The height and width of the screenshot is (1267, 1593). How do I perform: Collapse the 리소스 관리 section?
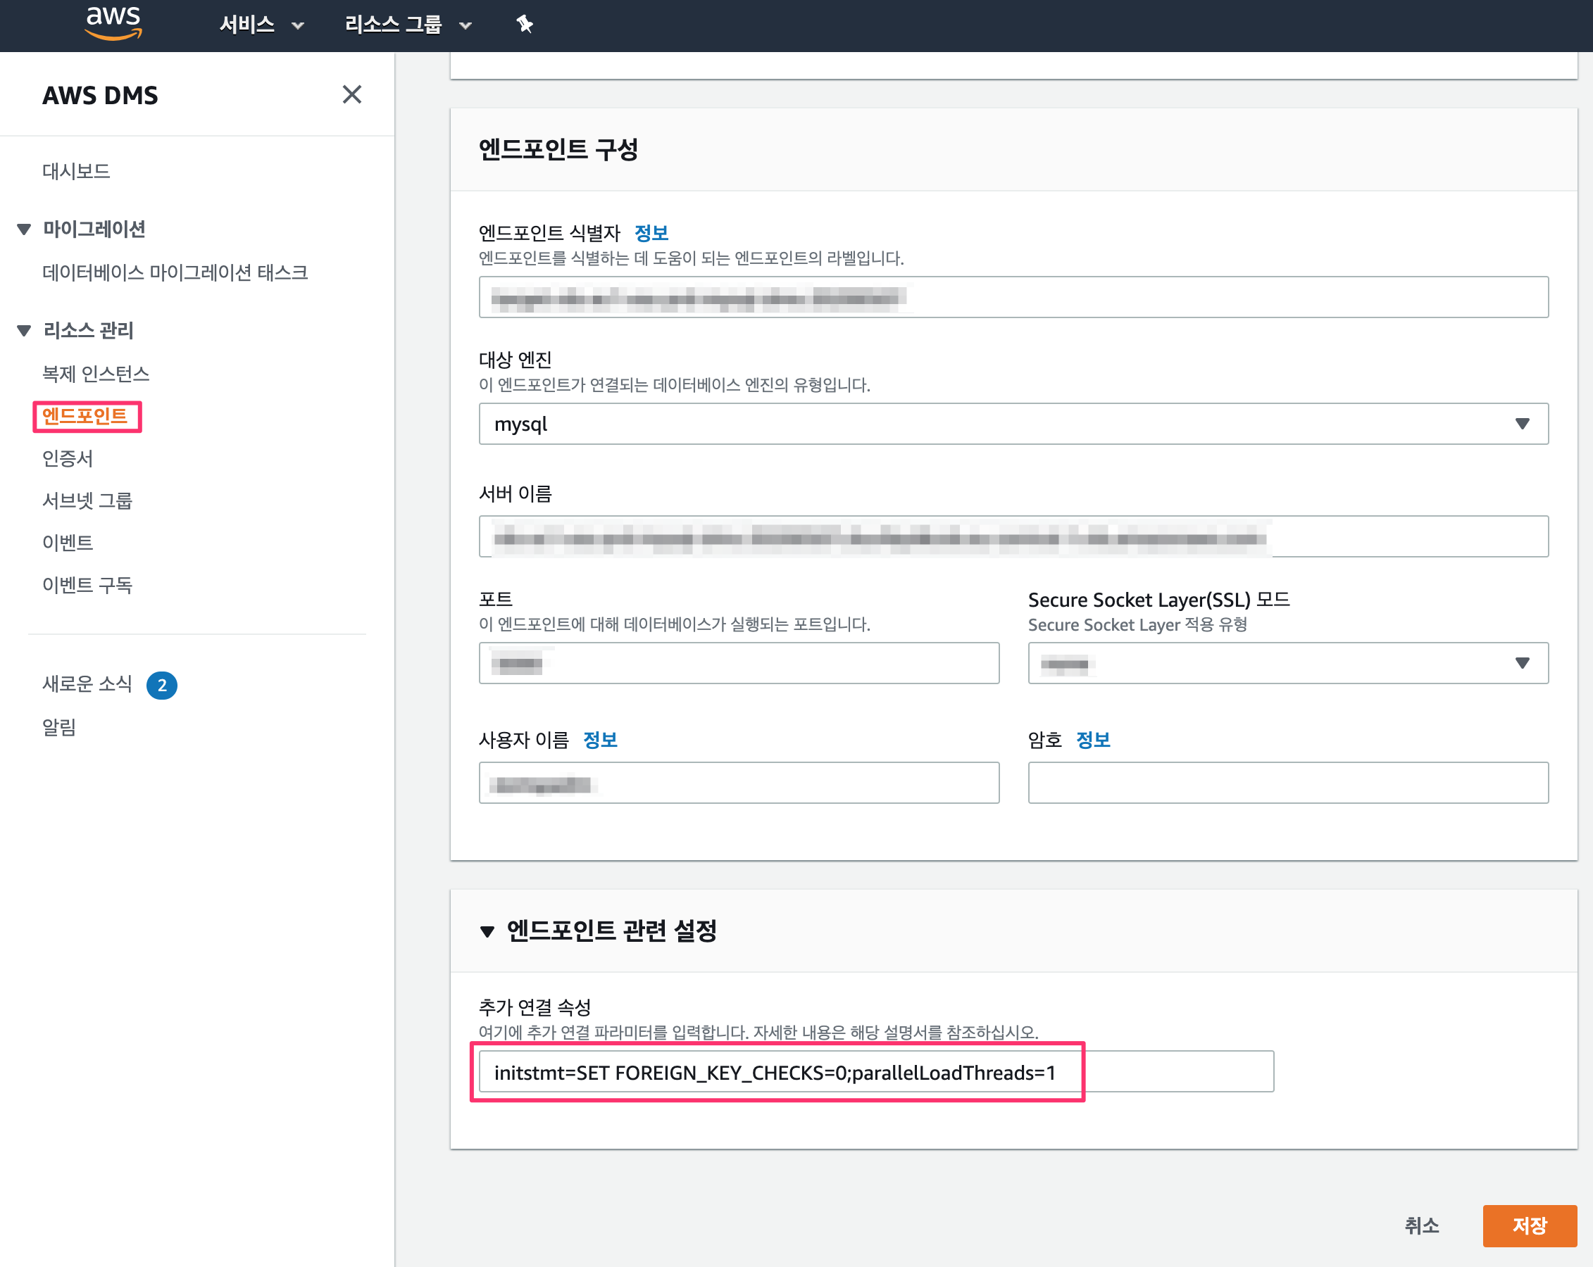click(25, 331)
